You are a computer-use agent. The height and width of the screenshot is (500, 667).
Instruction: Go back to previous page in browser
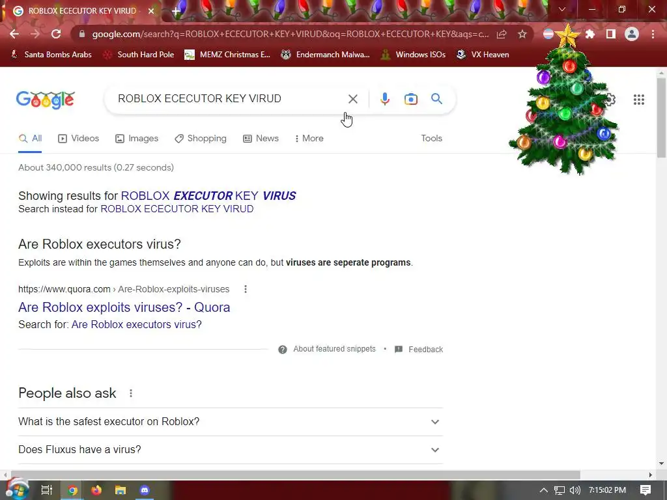click(x=14, y=34)
